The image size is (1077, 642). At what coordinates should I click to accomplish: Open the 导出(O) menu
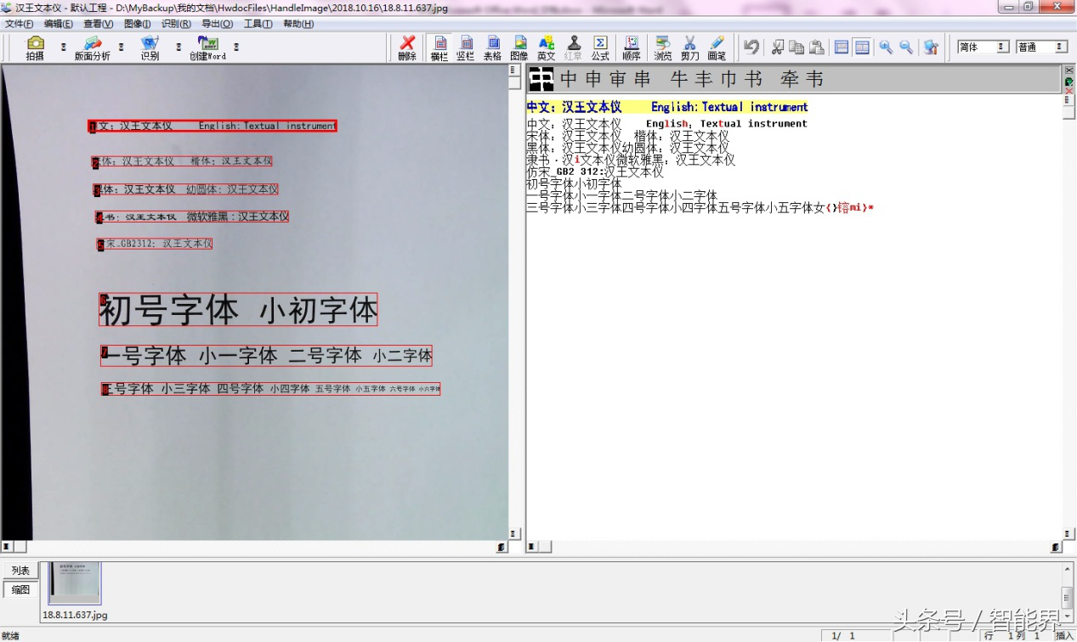click(x=217, y=24)
